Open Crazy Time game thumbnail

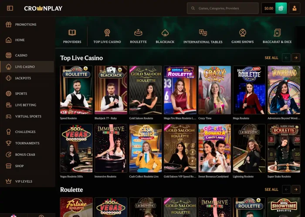click(x=214, y=90)
